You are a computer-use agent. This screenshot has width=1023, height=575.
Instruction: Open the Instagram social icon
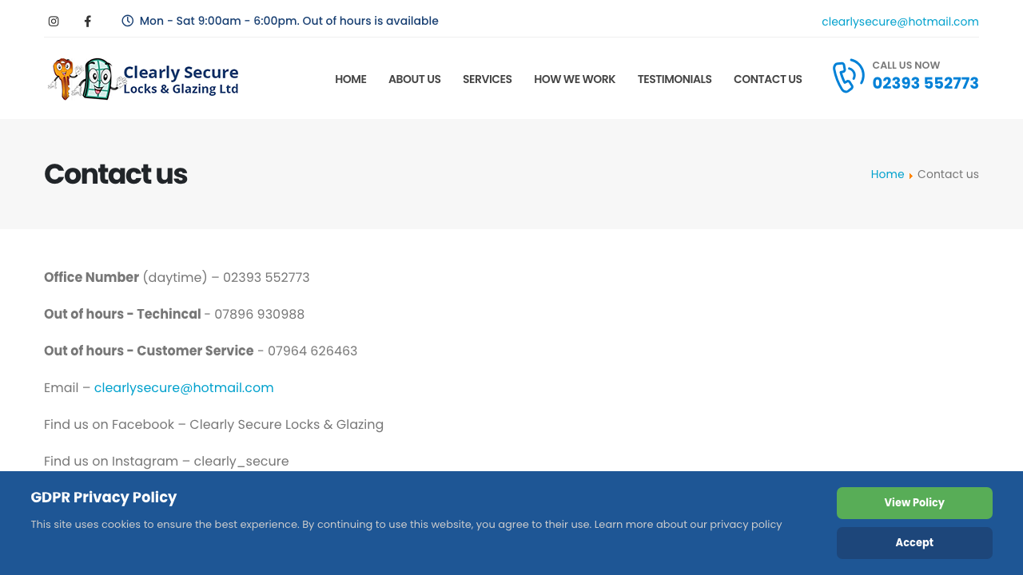53,19
